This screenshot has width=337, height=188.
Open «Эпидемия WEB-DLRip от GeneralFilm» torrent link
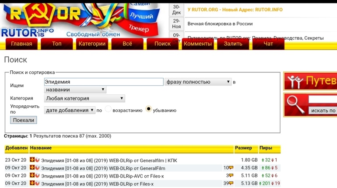coord(103,168)
